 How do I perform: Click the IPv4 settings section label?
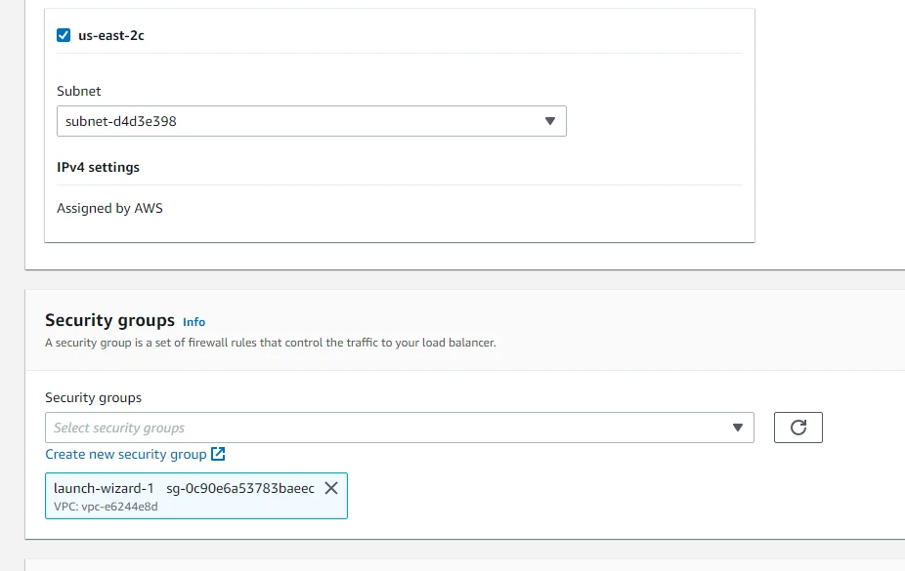(x=100, y=167)
